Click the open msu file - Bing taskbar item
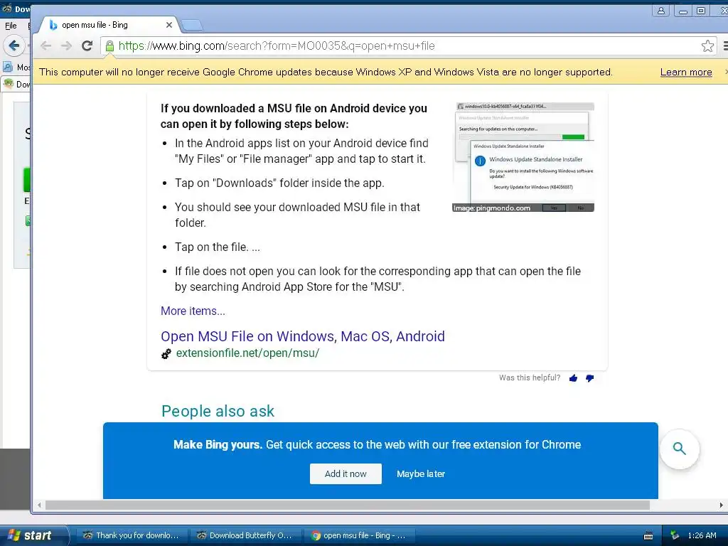 (359, 535)
